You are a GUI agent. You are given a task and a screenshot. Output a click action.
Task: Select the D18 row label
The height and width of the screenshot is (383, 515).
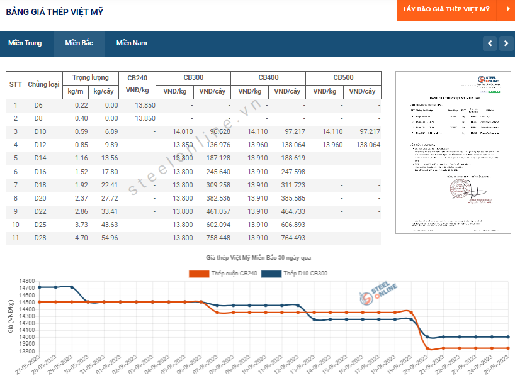[40, 185]
